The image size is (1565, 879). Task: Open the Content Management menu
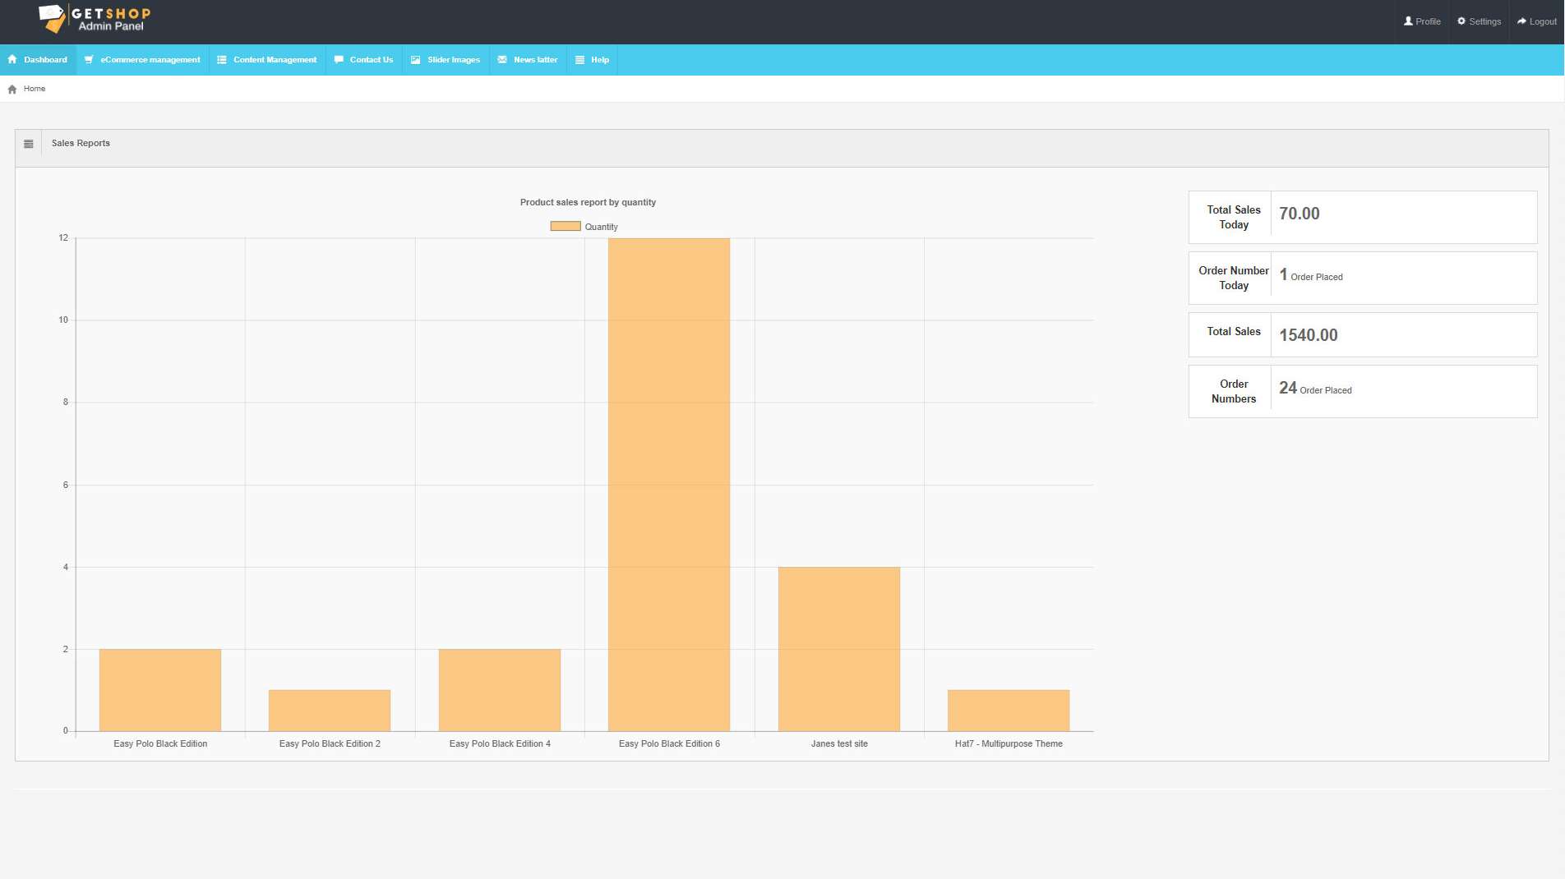click(x=275, y=60)
